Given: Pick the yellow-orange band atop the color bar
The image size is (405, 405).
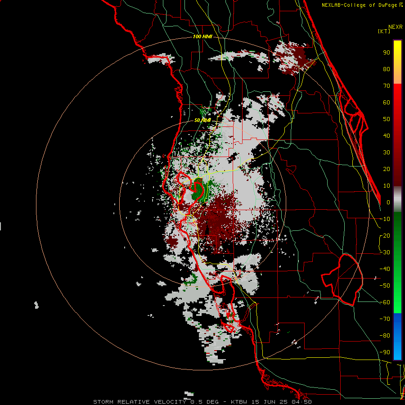Looking at the screenshot, I should [397, 62].
